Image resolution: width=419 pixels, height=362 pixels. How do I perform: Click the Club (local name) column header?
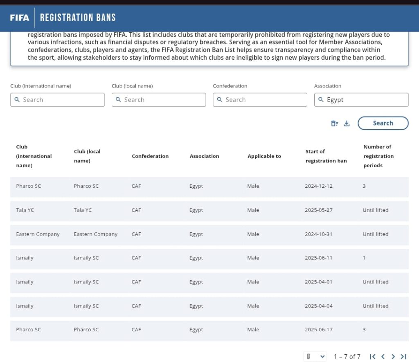coord(87,156)
